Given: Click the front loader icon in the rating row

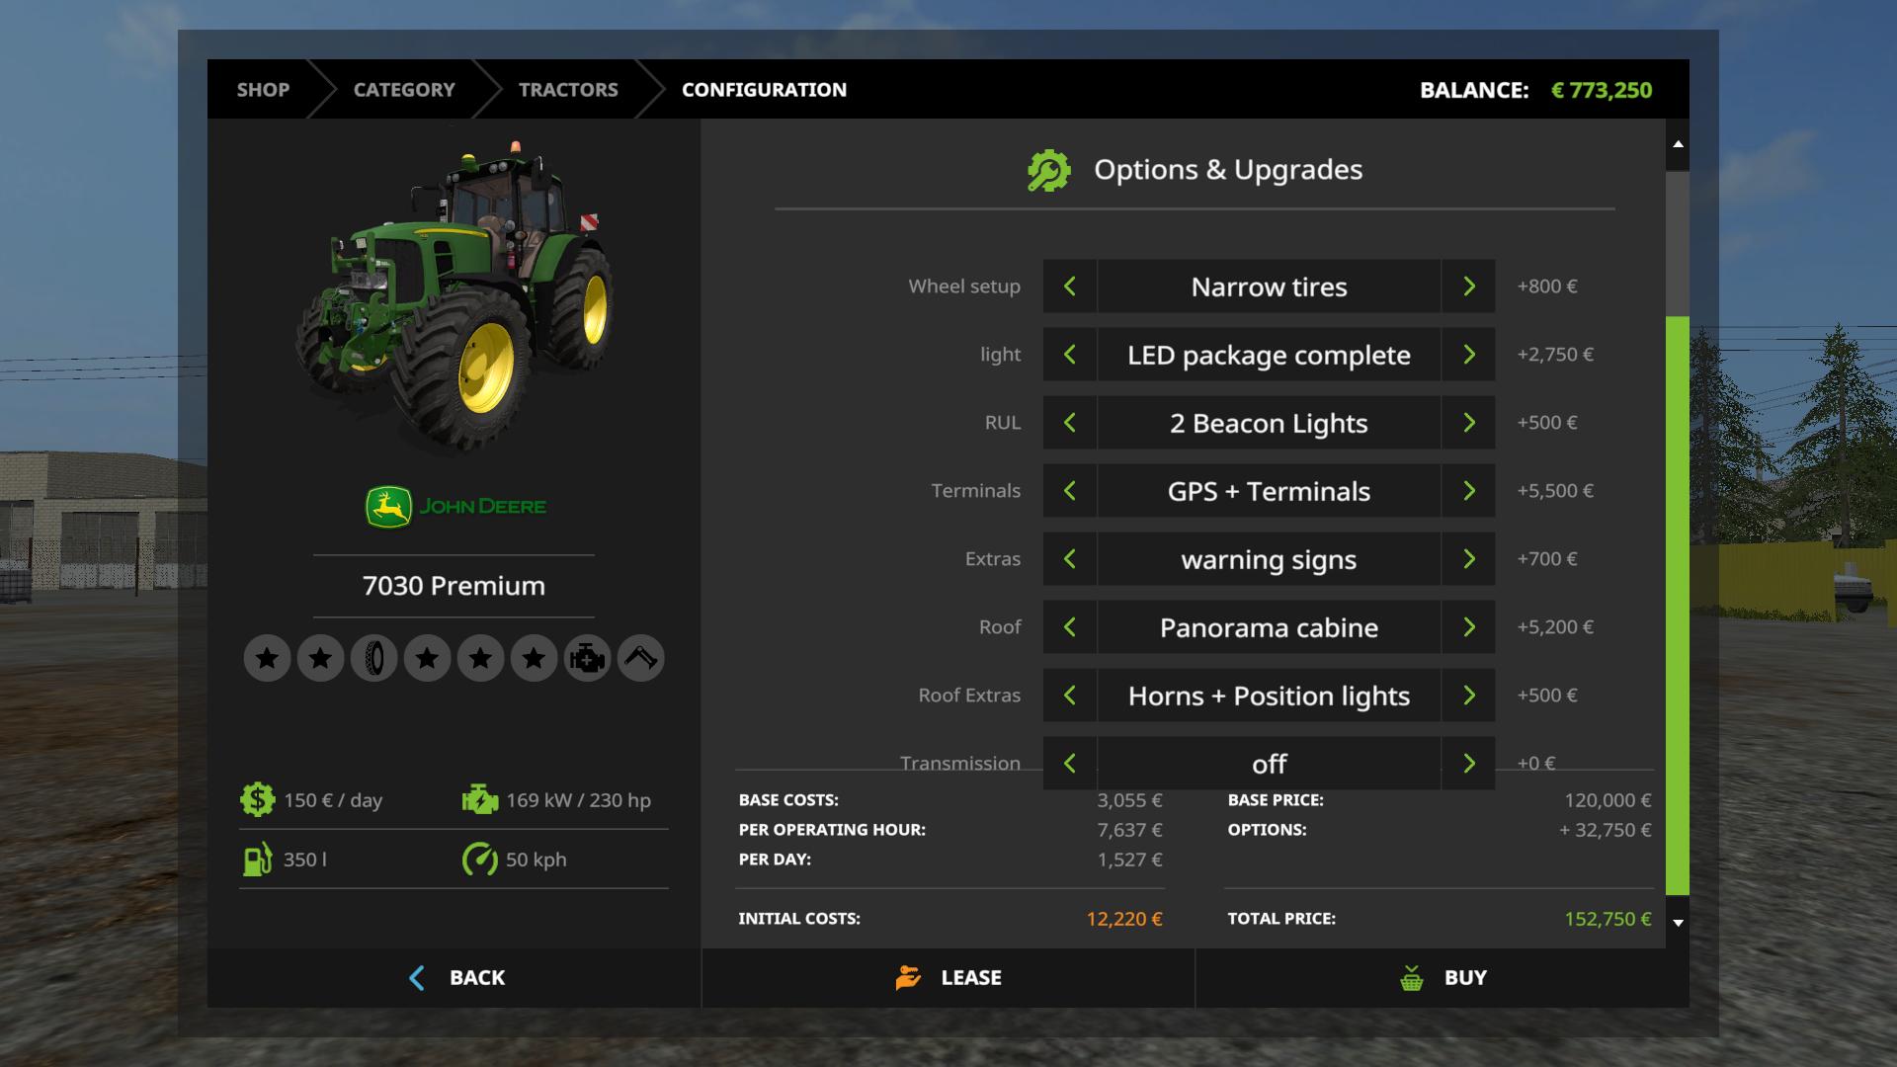Looking at the screenshot, I should pos(640,658).
